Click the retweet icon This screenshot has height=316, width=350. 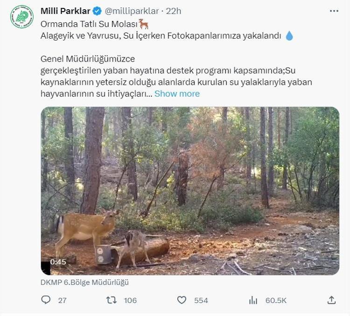(x=112, y=300)
